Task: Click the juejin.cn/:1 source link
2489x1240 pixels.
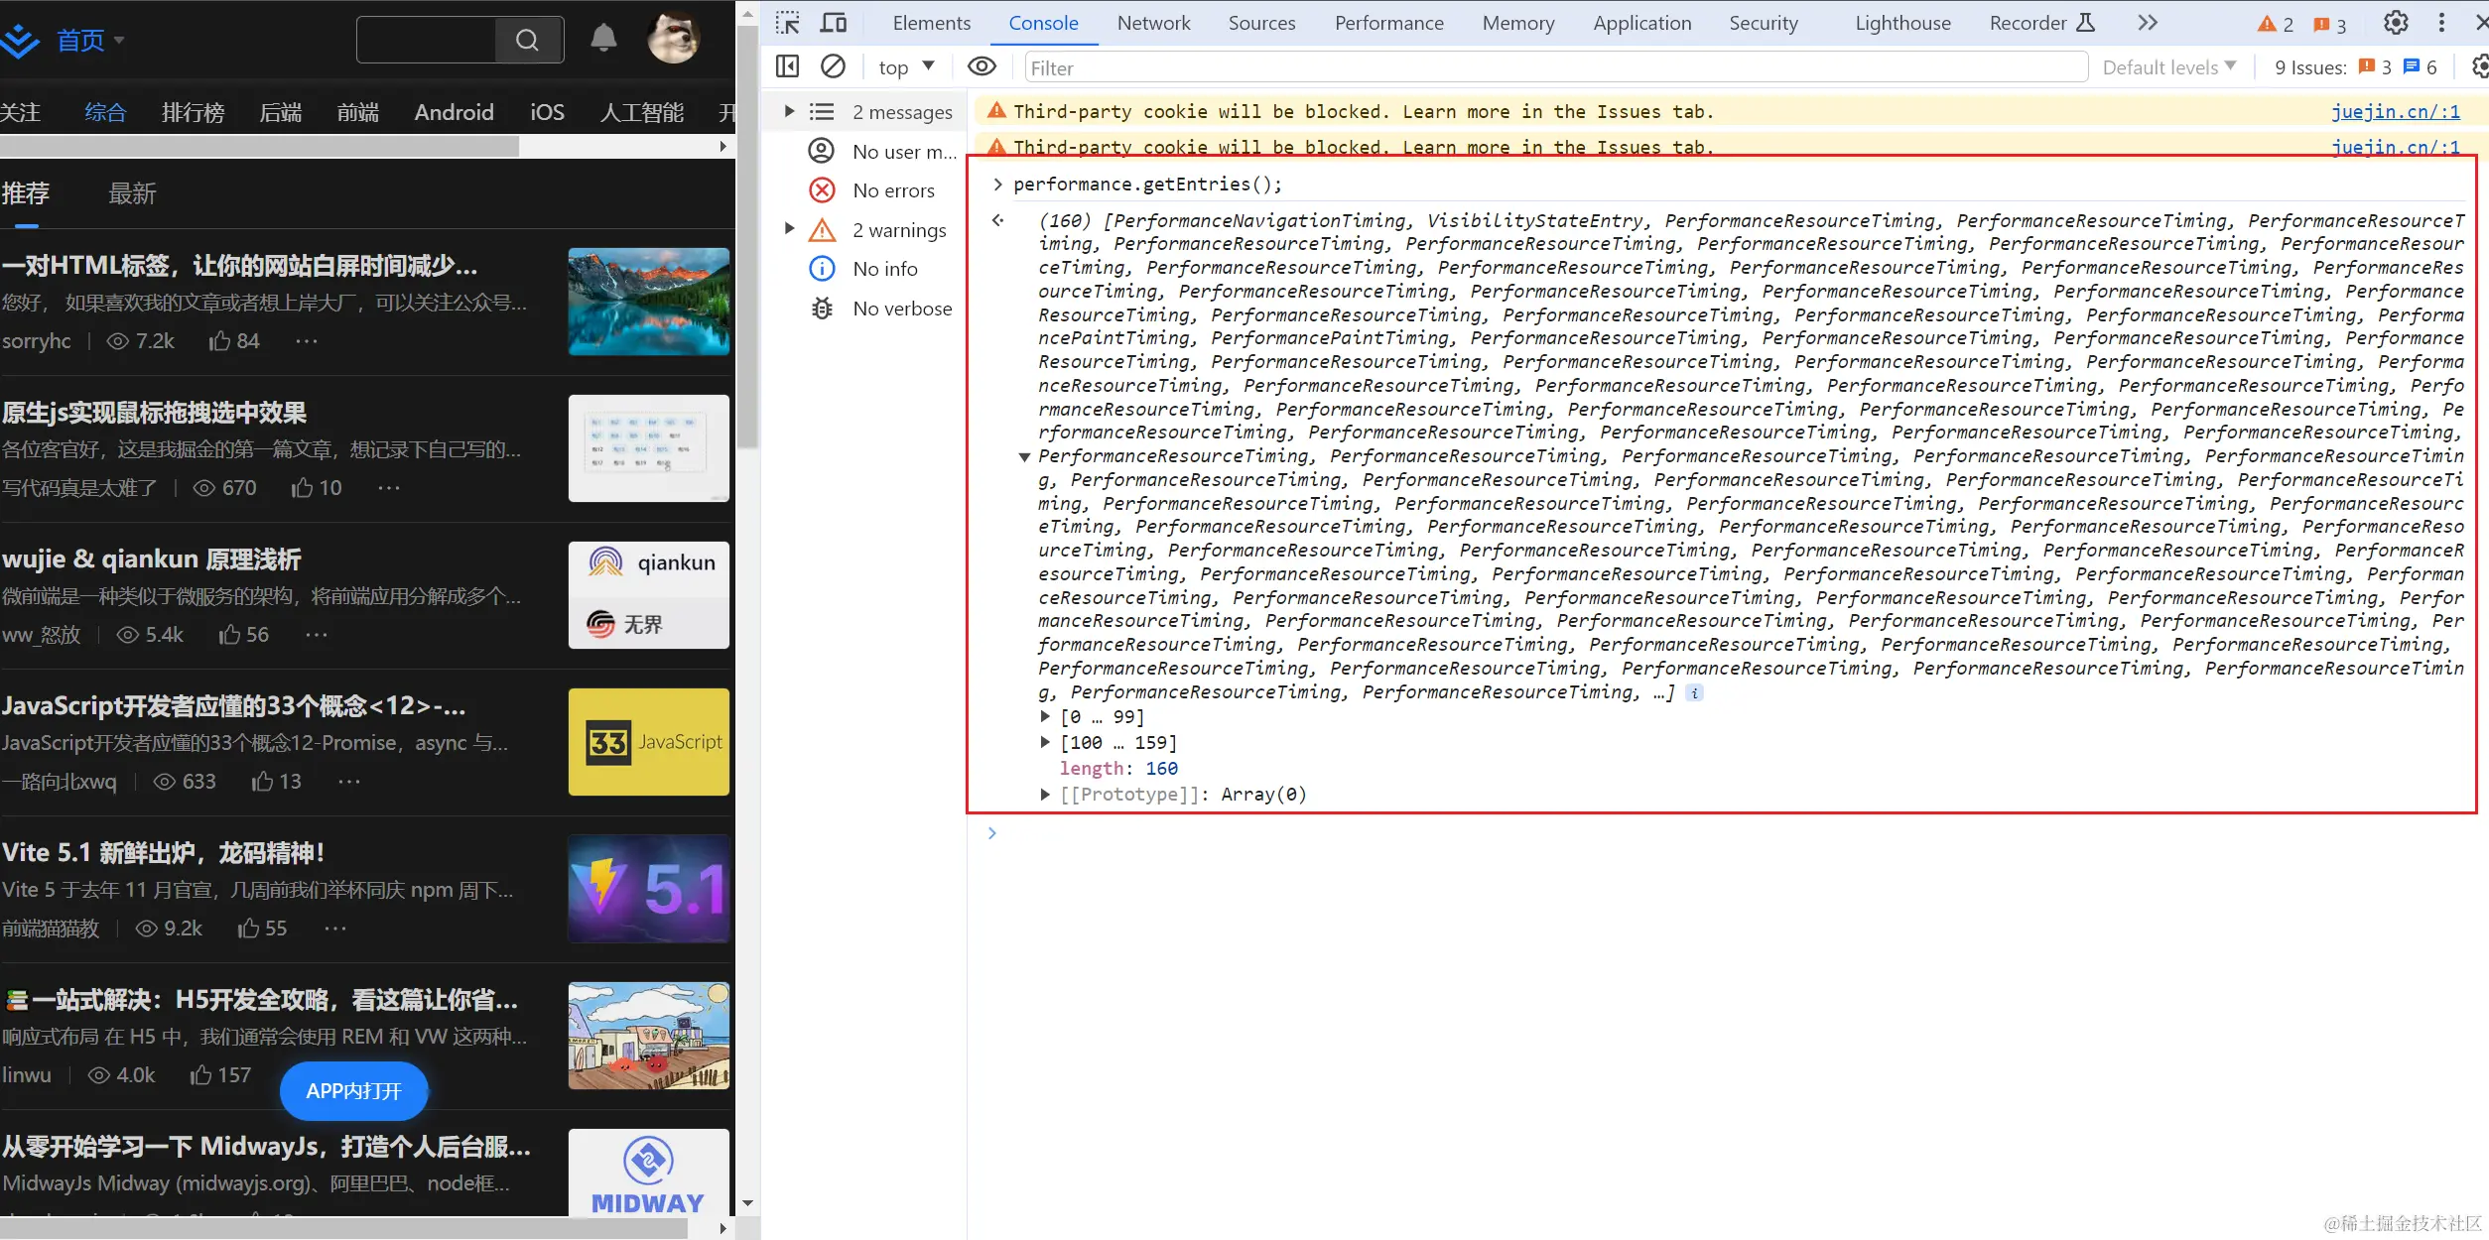Action: pos(2395,111)
